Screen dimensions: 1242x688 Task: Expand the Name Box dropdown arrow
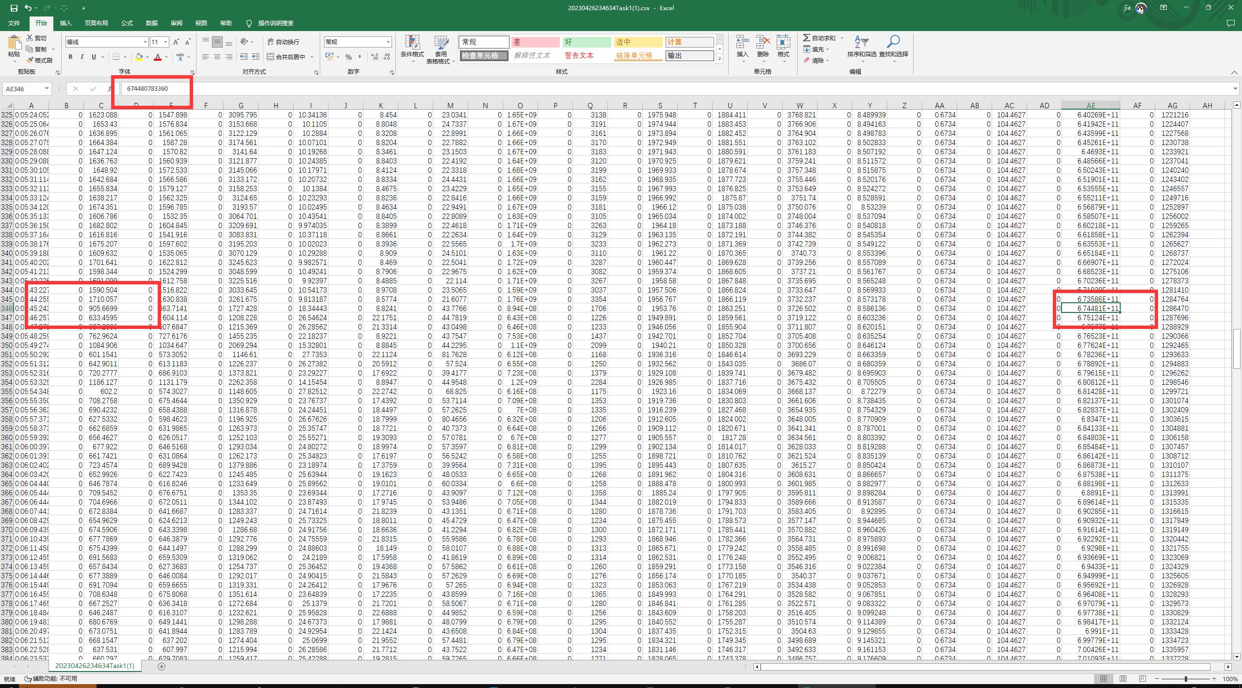(47, 89)
